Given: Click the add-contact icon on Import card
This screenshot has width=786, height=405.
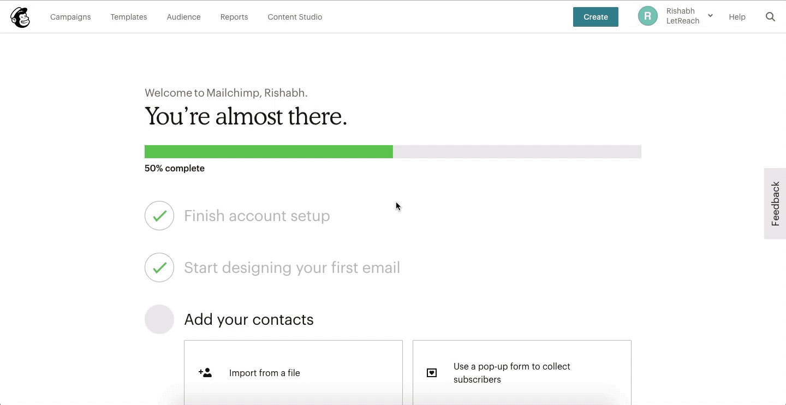Looking at the screenshot, I should coord(205,373).
